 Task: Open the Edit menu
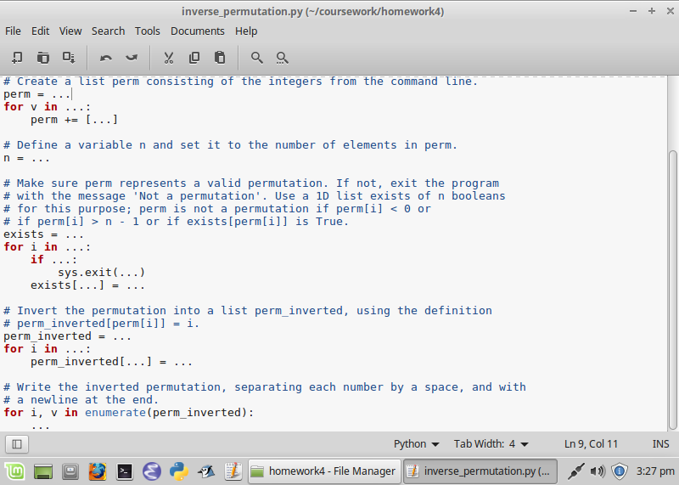pyautogui.click(x=40, y=31)
